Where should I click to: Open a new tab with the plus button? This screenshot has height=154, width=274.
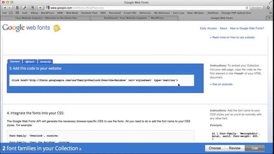click(x=269, y=18)
